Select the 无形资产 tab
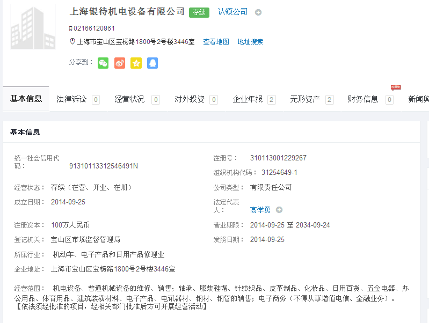 tap(305, 99)
